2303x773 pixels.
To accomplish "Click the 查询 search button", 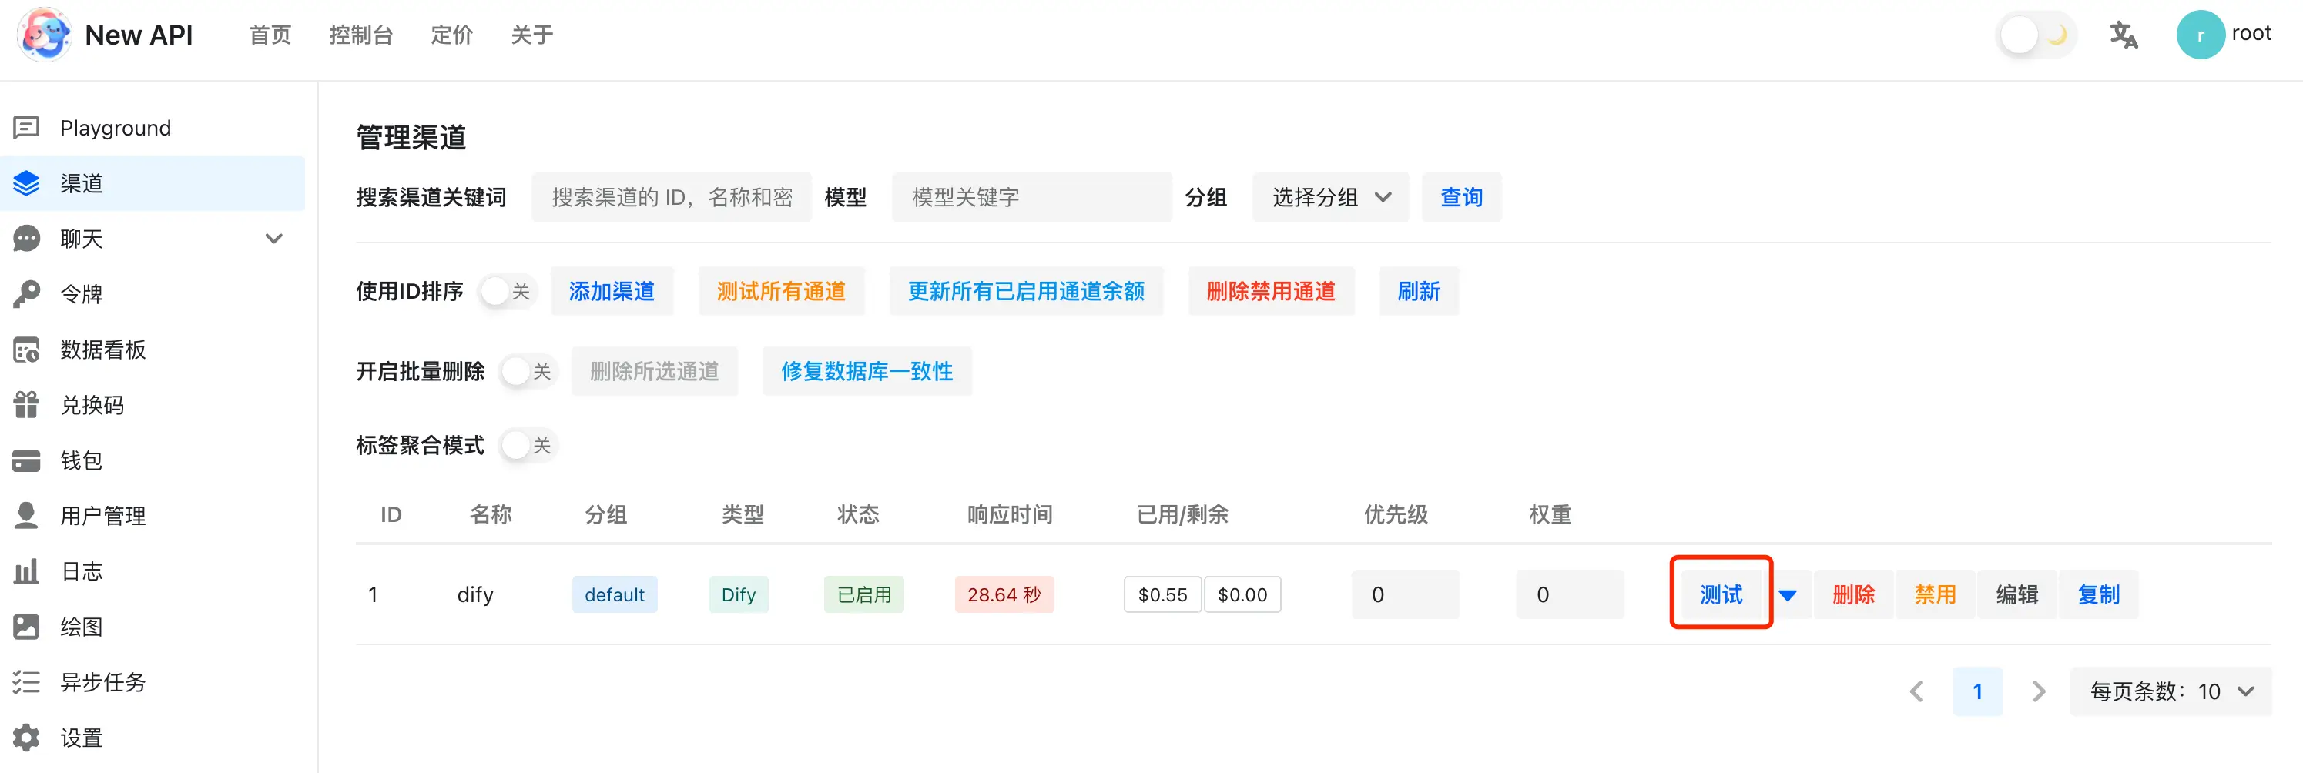I will click(x=1462, y=196).
